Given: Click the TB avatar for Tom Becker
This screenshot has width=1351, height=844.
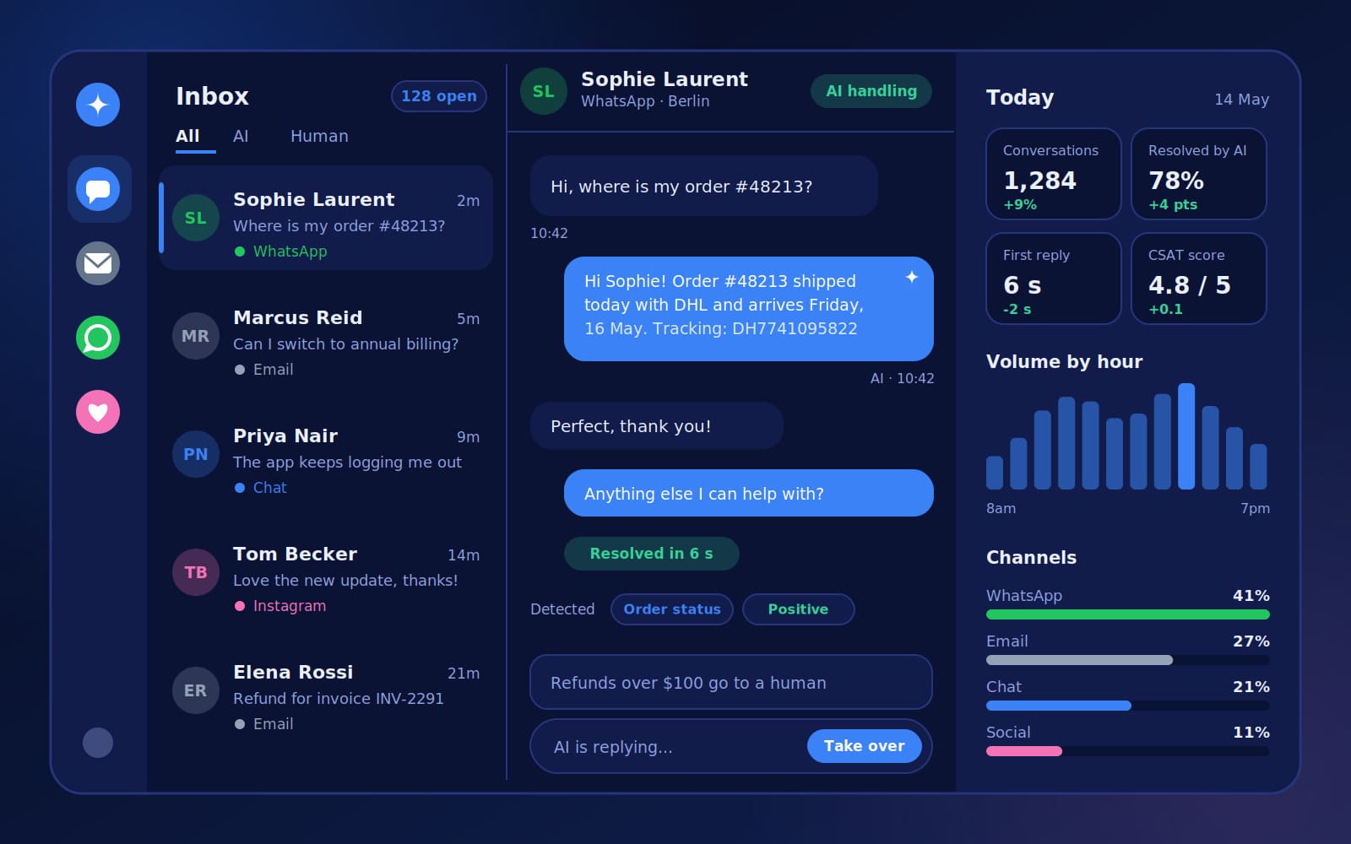Looking at the screenshot, I should coord(196,572).
